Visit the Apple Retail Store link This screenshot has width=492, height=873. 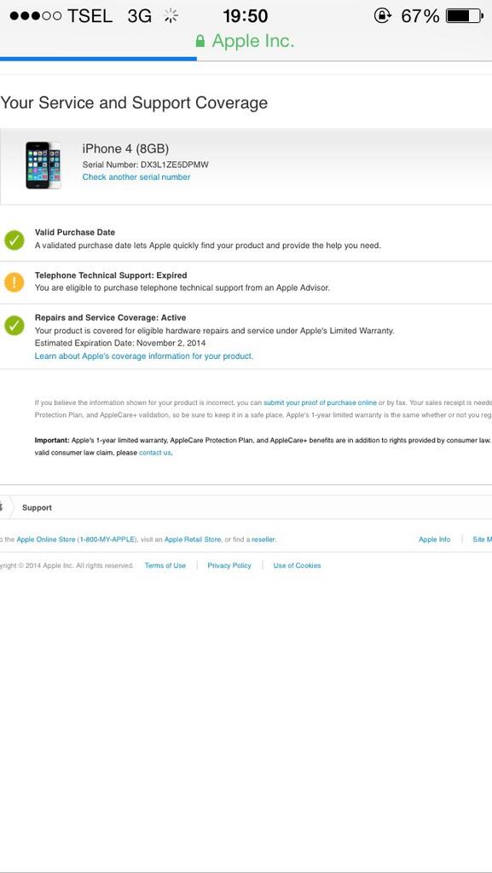(x=193, y=540)
